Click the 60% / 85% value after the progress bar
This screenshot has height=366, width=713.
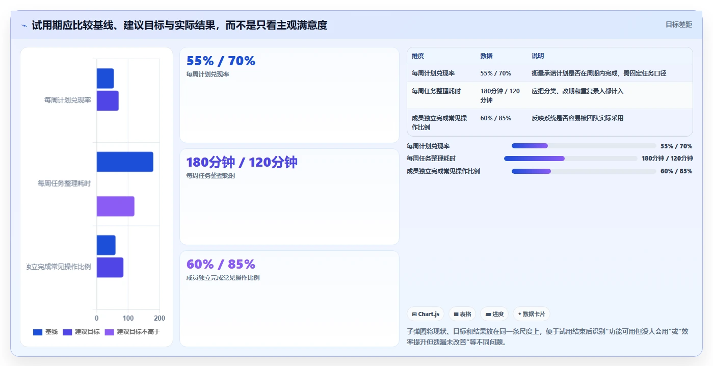point(676,171)
